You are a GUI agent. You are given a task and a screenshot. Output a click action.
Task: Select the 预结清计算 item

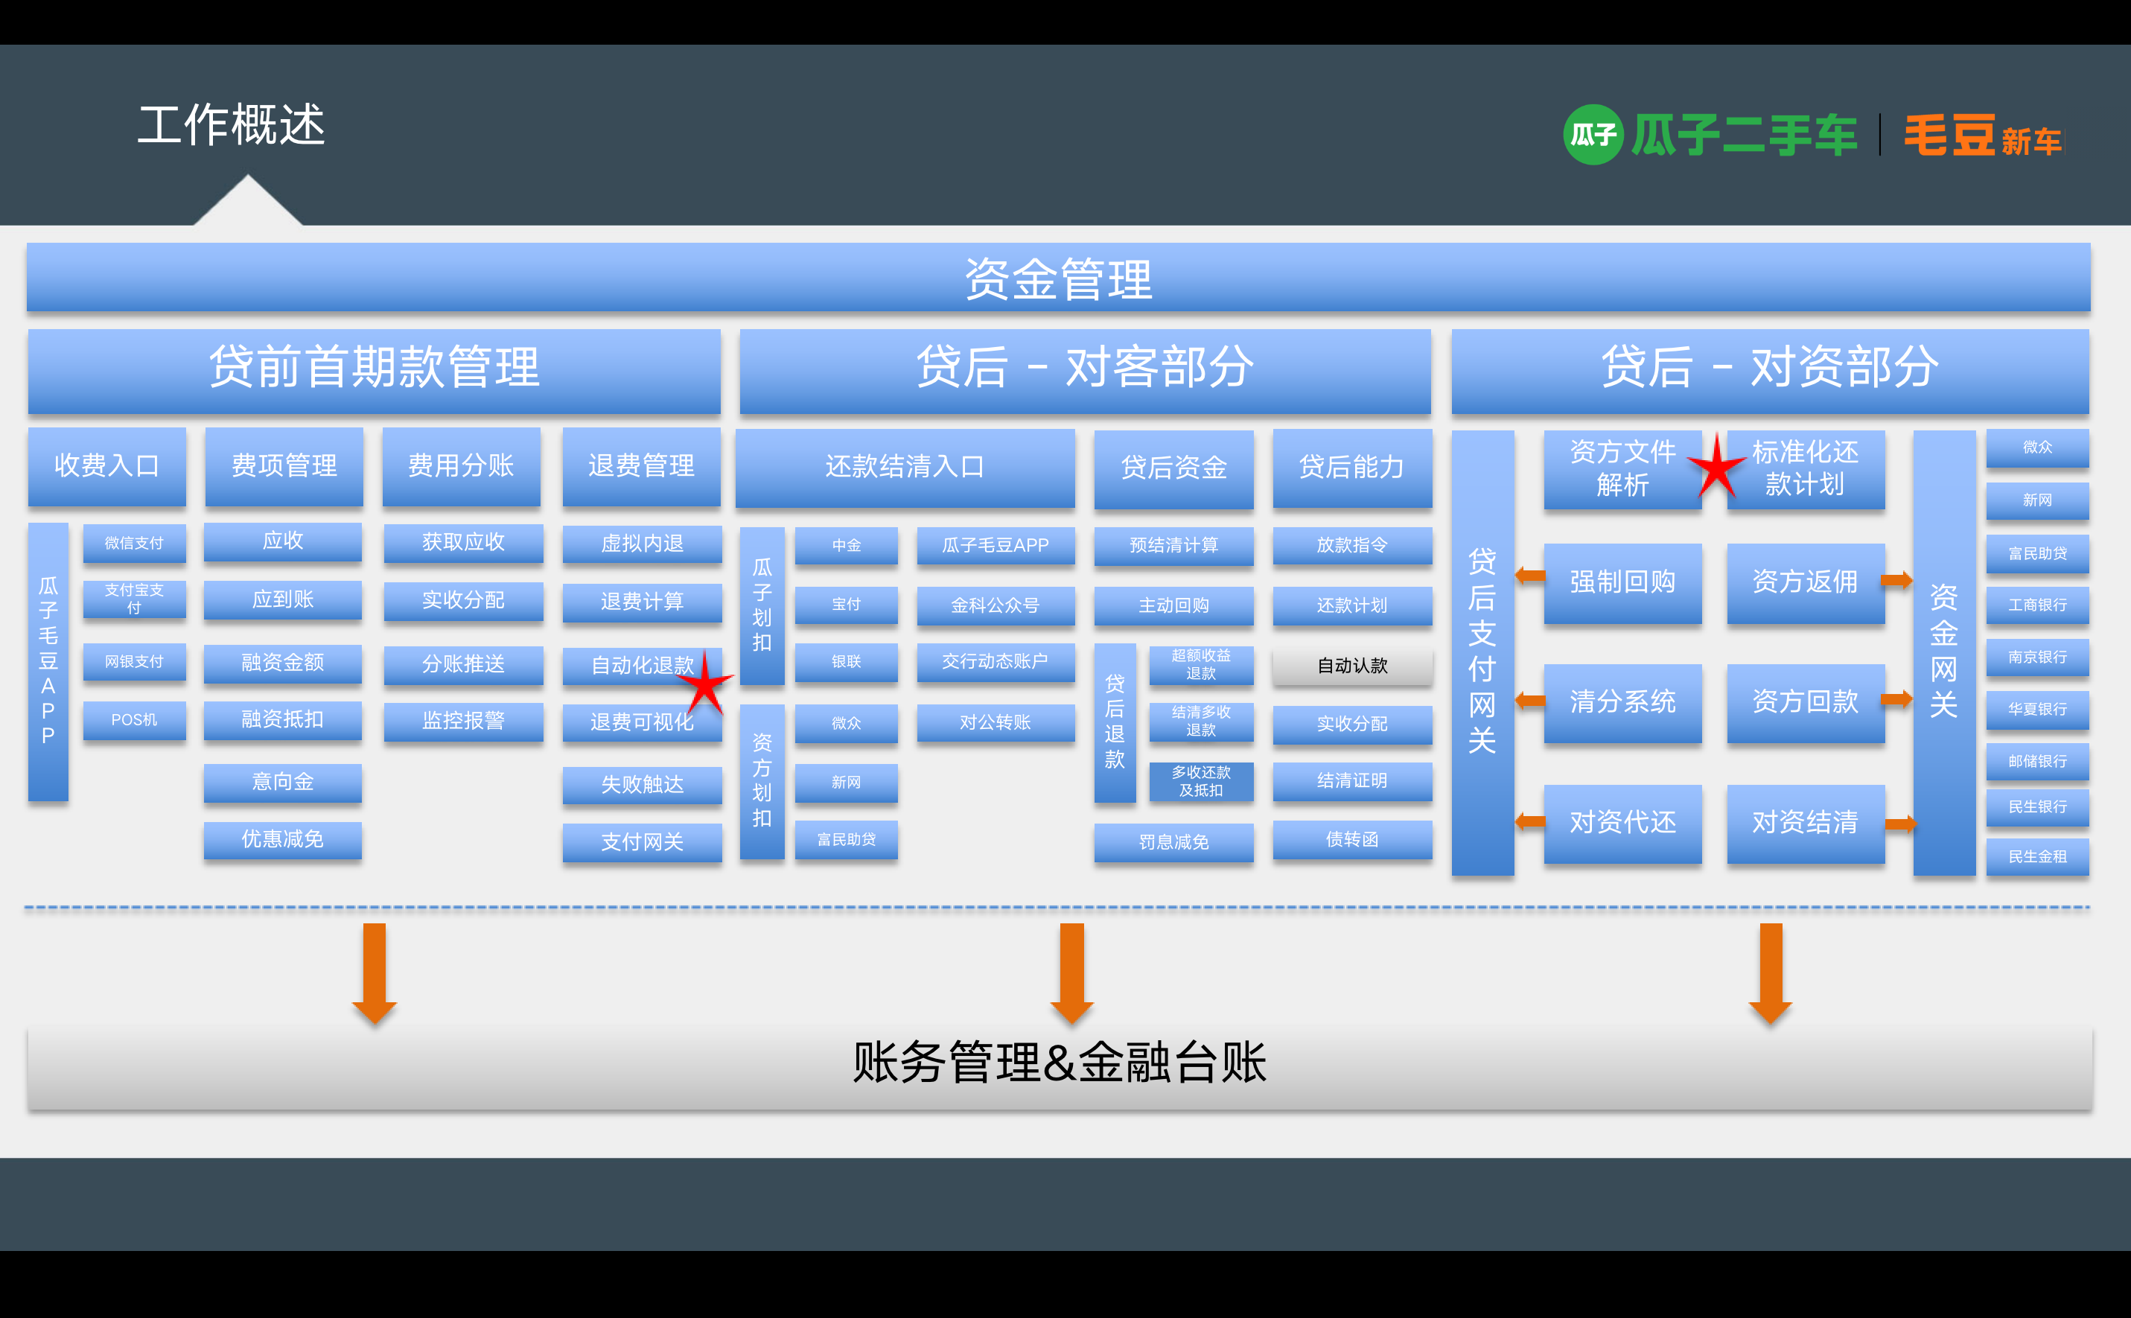(1173, 546)
